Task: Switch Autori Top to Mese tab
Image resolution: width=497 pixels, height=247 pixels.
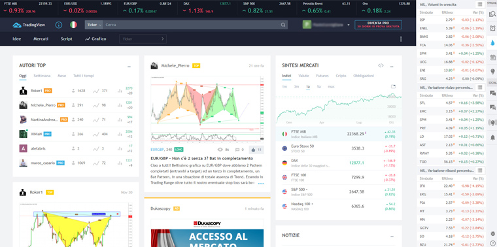Action: pyautogui.click(x=62, y=76)
